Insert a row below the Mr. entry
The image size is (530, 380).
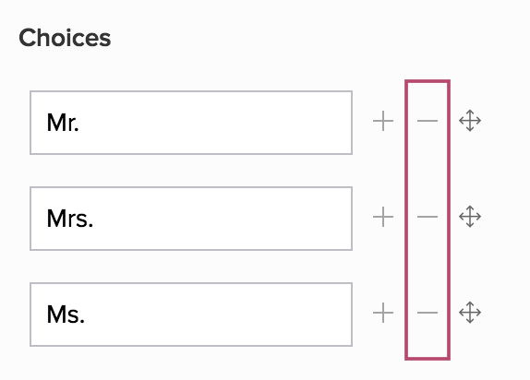pos(383,121)
